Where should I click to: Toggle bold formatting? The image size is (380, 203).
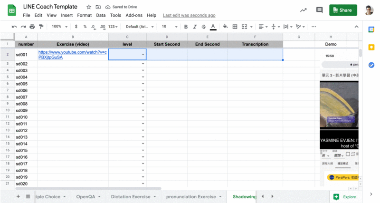tap(186, 27)
